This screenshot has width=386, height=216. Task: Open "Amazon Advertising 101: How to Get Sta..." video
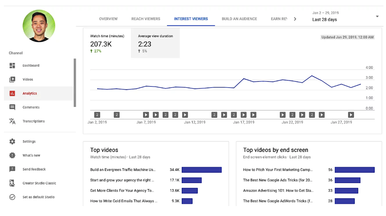pos(278,190)
